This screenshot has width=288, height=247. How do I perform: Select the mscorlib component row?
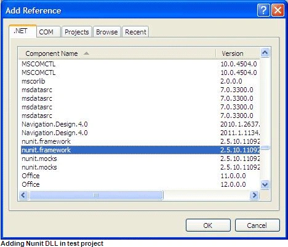click(140, 81)
